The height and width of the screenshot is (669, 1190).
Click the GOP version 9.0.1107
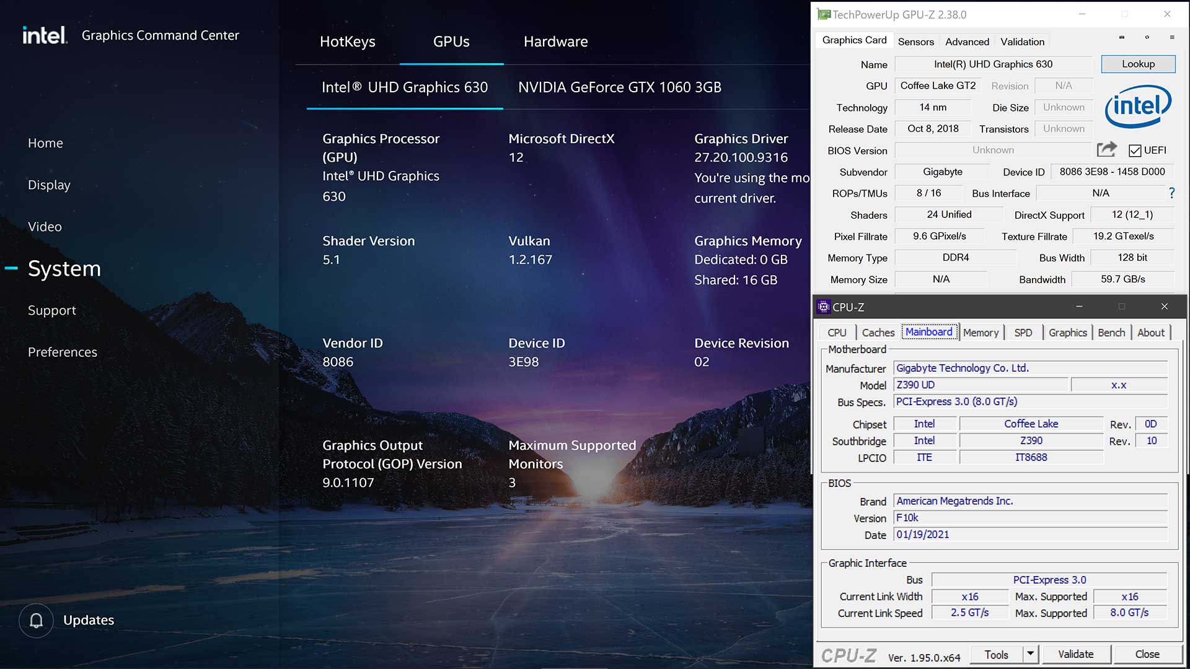click(x=348, y=483)
